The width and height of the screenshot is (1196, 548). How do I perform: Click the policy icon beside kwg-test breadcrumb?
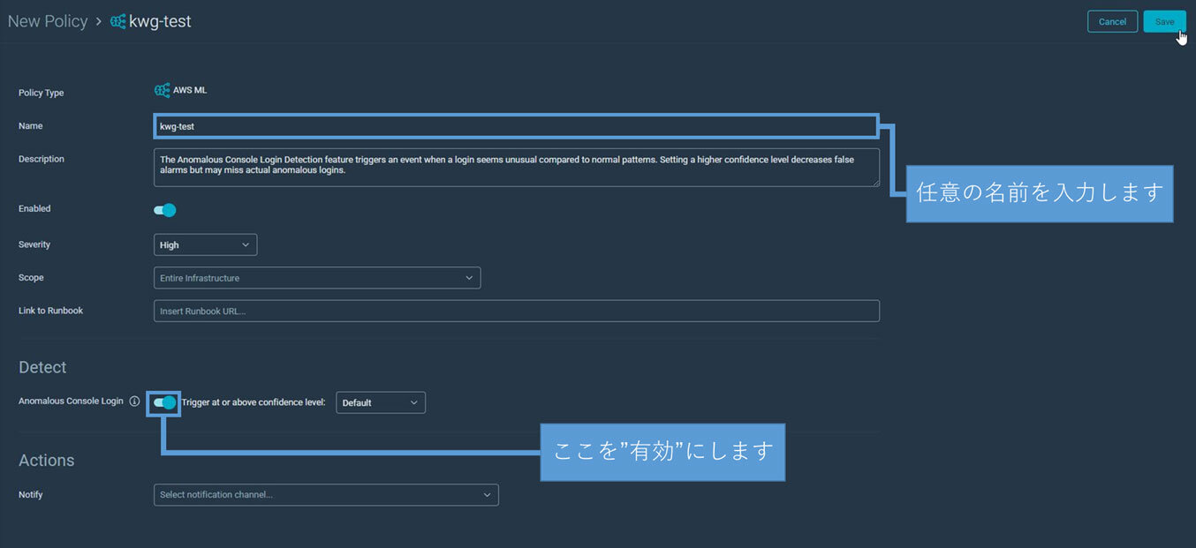coord(117,22)
